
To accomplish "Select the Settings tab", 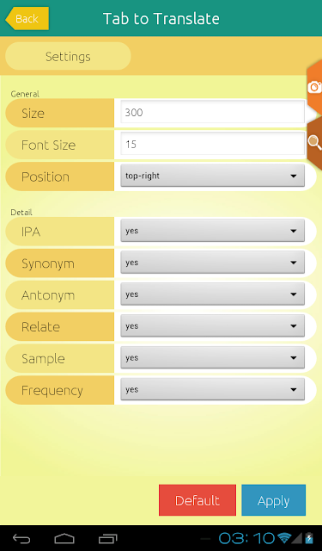I will pyautogui.click(x=68, y=56).
